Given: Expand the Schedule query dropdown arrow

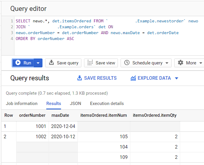Looking at the screenshot, I should coord(167,63).
